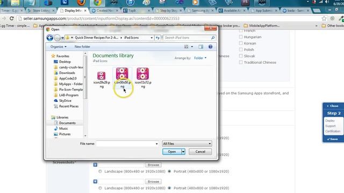Switch to the bada - Samsung tab

click(296, 11)
